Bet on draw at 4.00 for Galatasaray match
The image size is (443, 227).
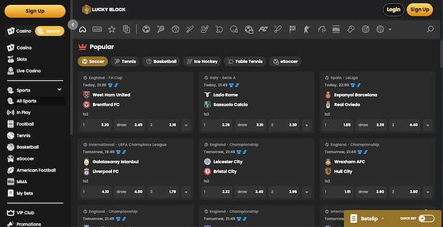coord(129,192)
